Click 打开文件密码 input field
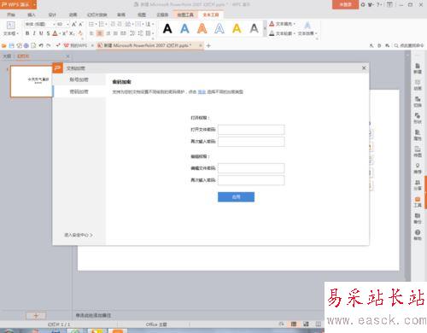The height and width of the screenshot is (333, 427). pyautogui.click(x=251, y=130)
